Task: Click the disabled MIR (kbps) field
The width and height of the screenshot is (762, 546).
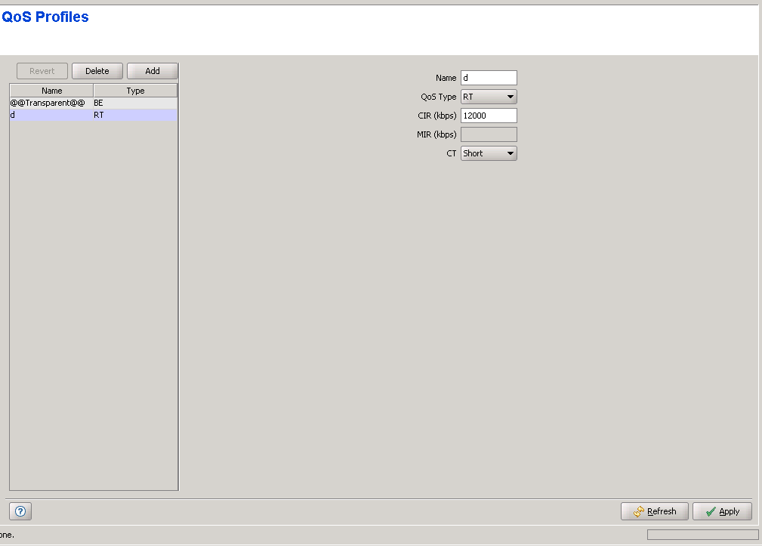Action: pyautogui.click(x=488, y=134)
